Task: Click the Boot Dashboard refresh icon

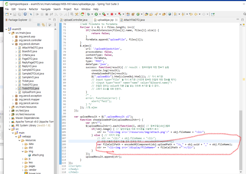Action: coord(82,14)
